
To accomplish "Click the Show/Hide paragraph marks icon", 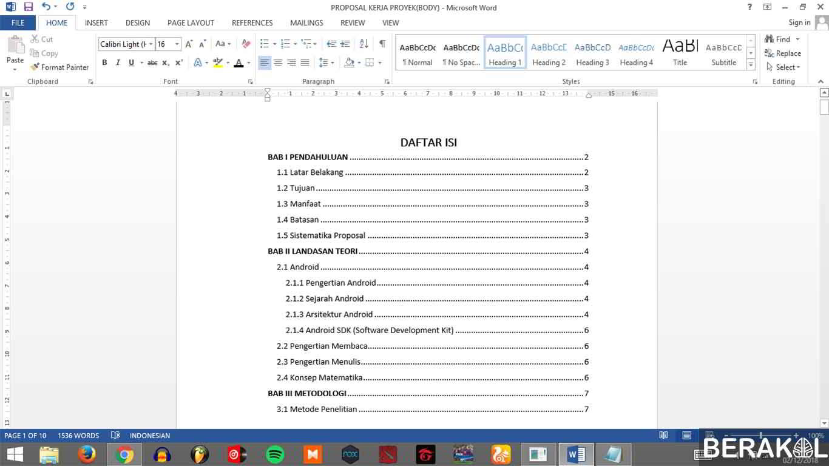I will point(382,44).
